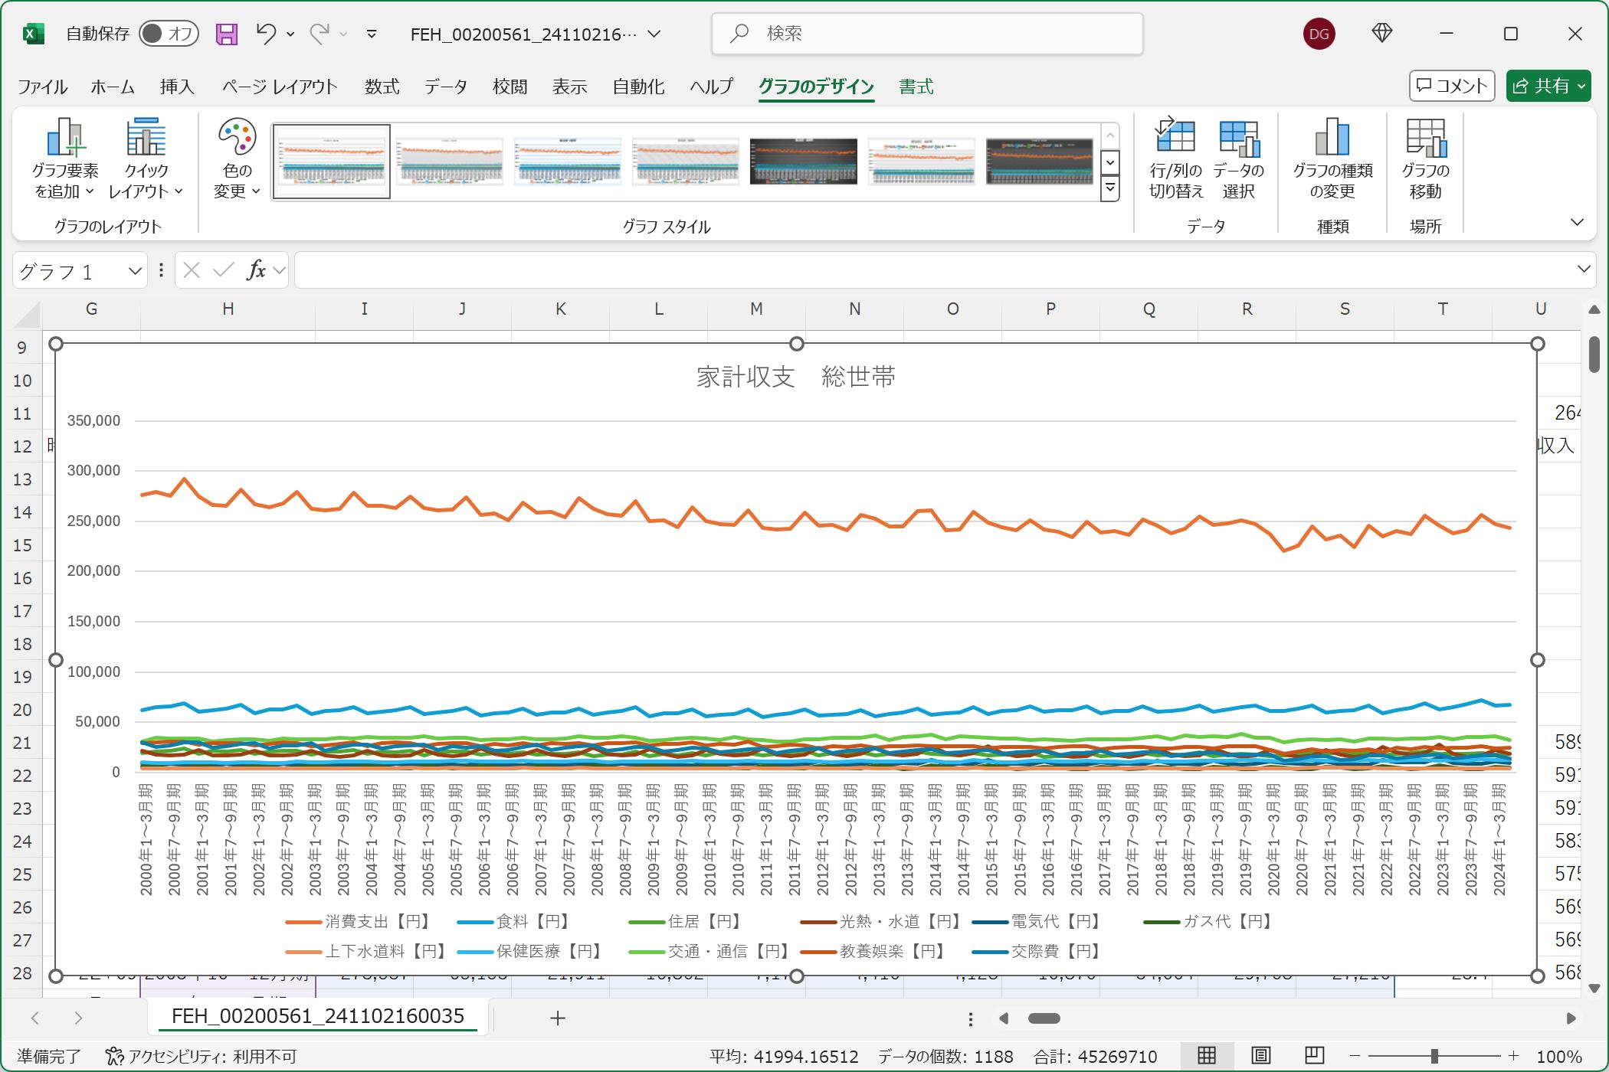1609x1072 pixels.
Task: Click the Undo arrow icon
Action: coord(266,34)
